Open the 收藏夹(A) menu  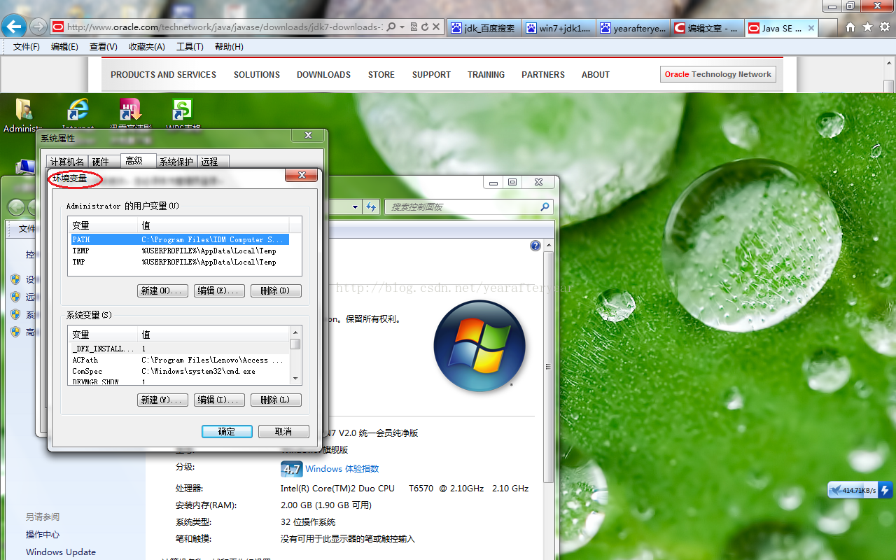pyautogui.click(x=147, y=47)
